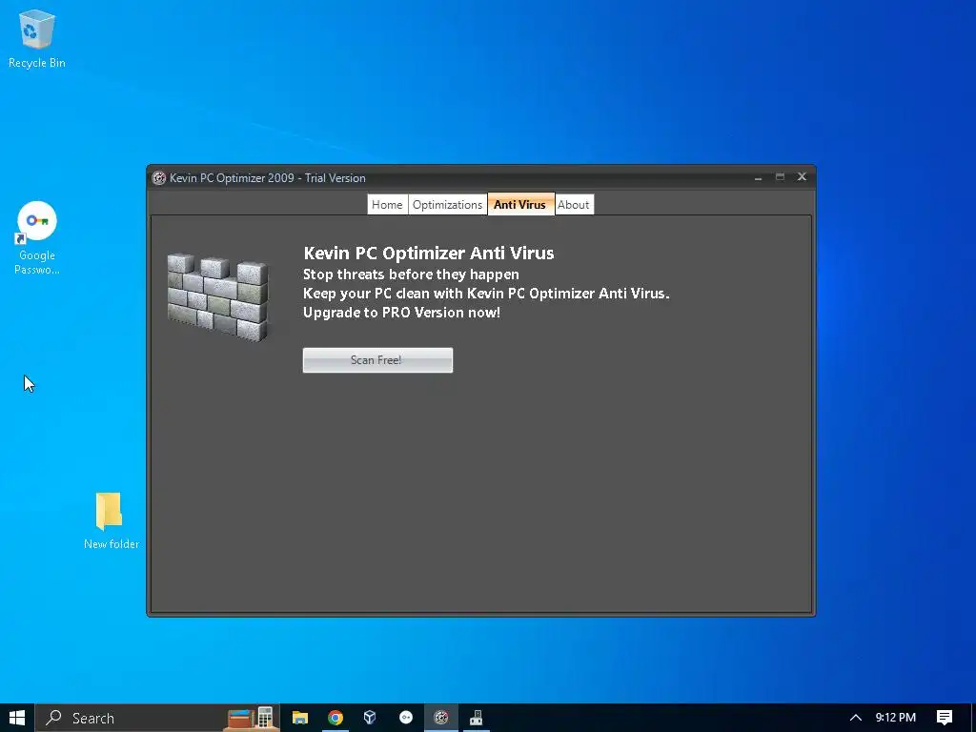The image size is (976, 732).
Task: Show hidden system tray icons
Action: tap(856, 718)
